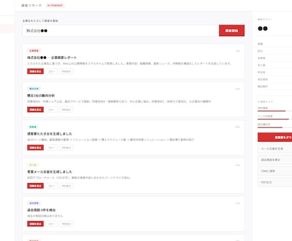Screen dimensions: 292x241
Task: Export 企業概要レポート card as PDF
Action: (x=66, y=72)
